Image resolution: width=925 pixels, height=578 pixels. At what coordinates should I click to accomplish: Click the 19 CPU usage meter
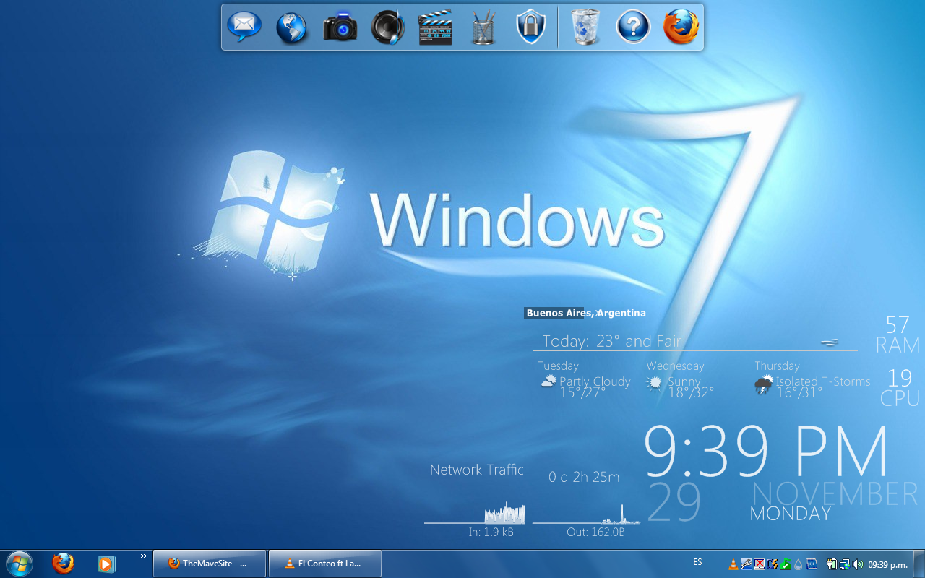[900, 388]
